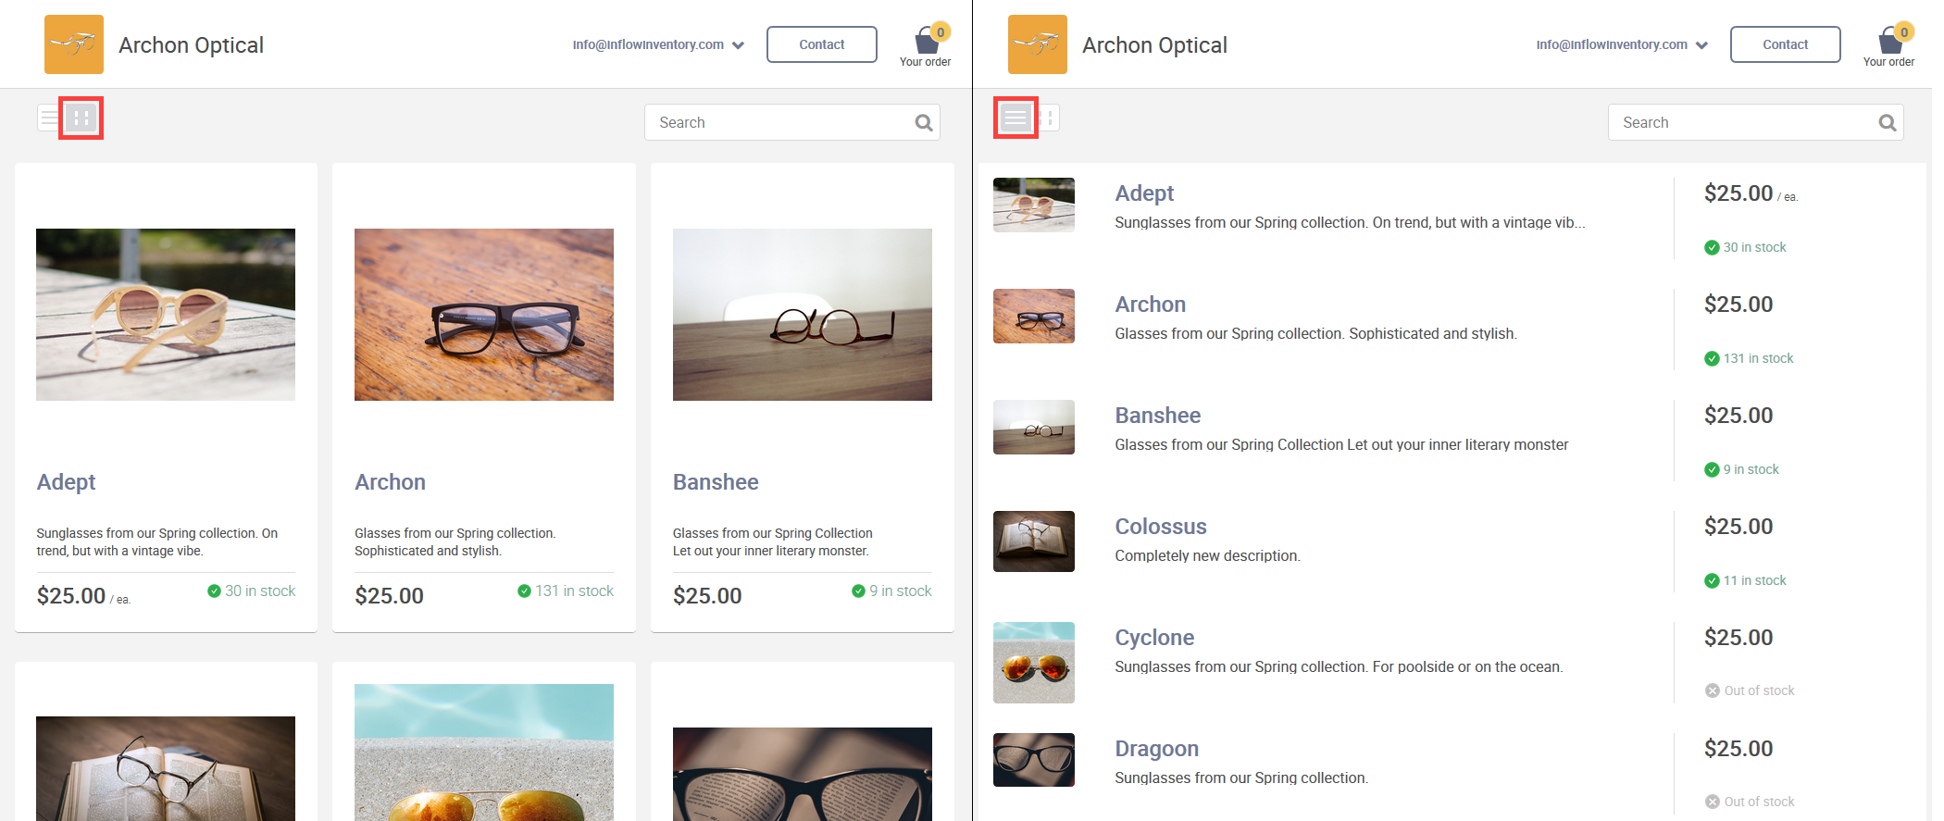Click Archon thumbnail in list view
Viewport: 1944px width, 821px height.
[x=1034, y=316]
